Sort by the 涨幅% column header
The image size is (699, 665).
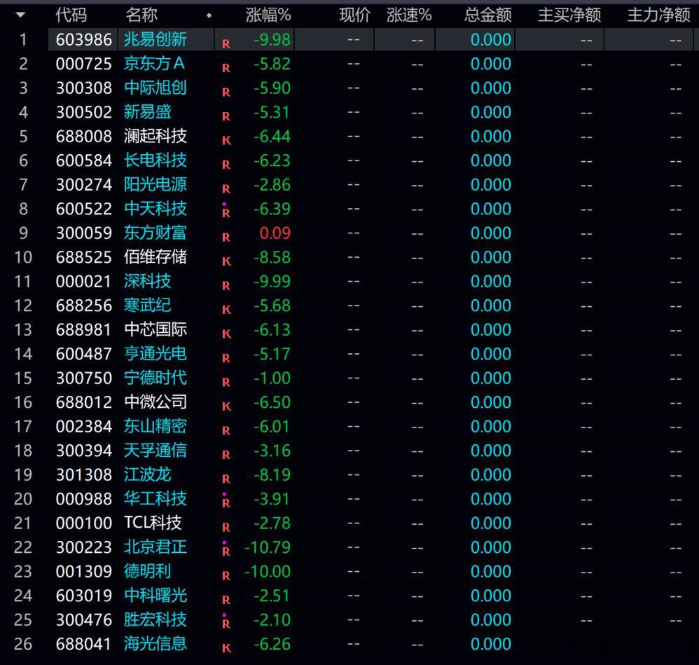(268, 15)
